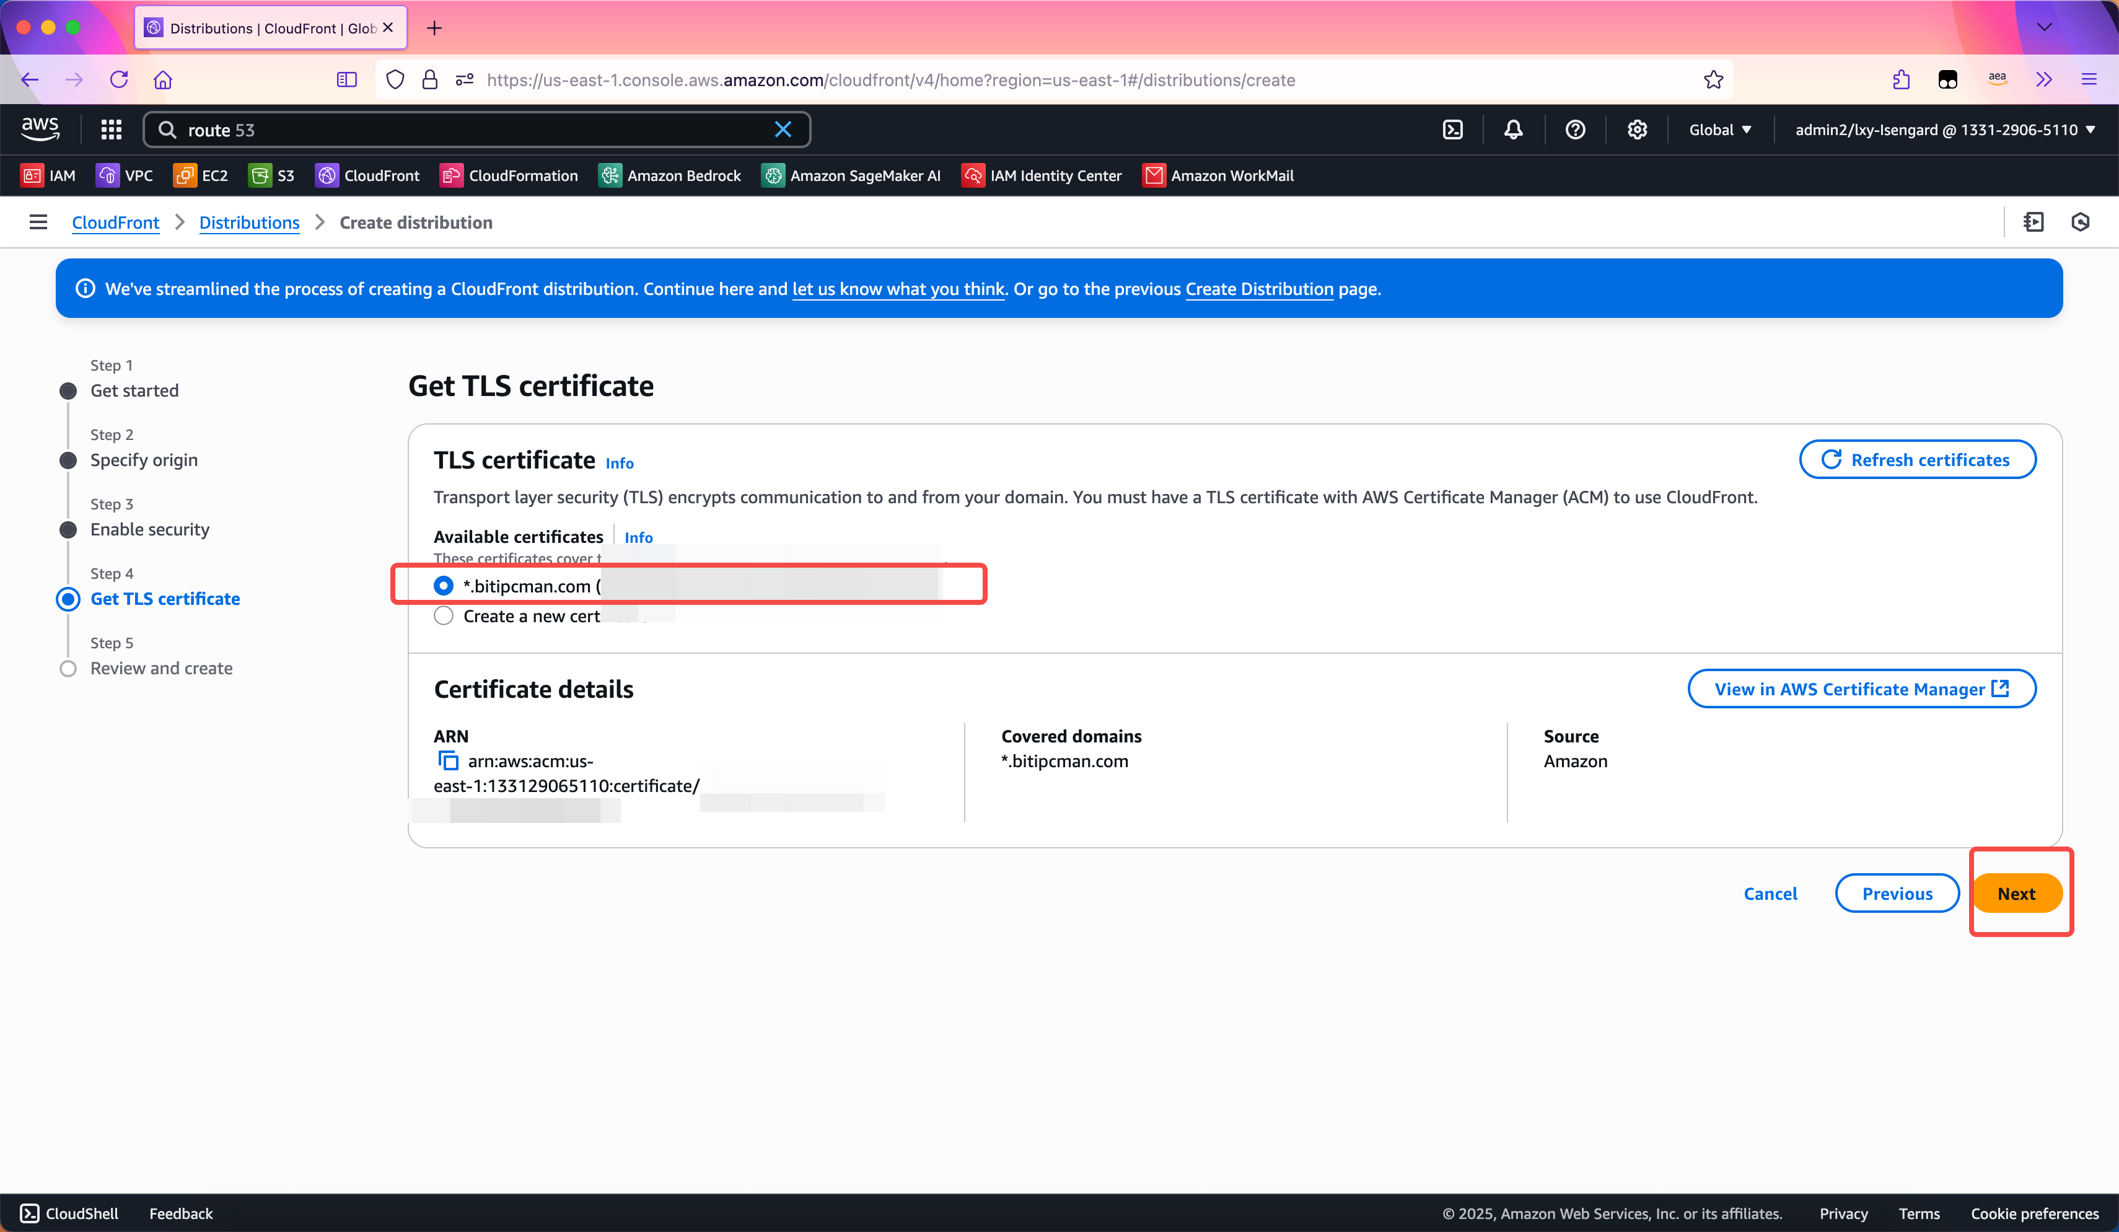Toggle the reader sidebar icon in address bar
This screenshot has height=1232, width=2119.
[346, 80]
